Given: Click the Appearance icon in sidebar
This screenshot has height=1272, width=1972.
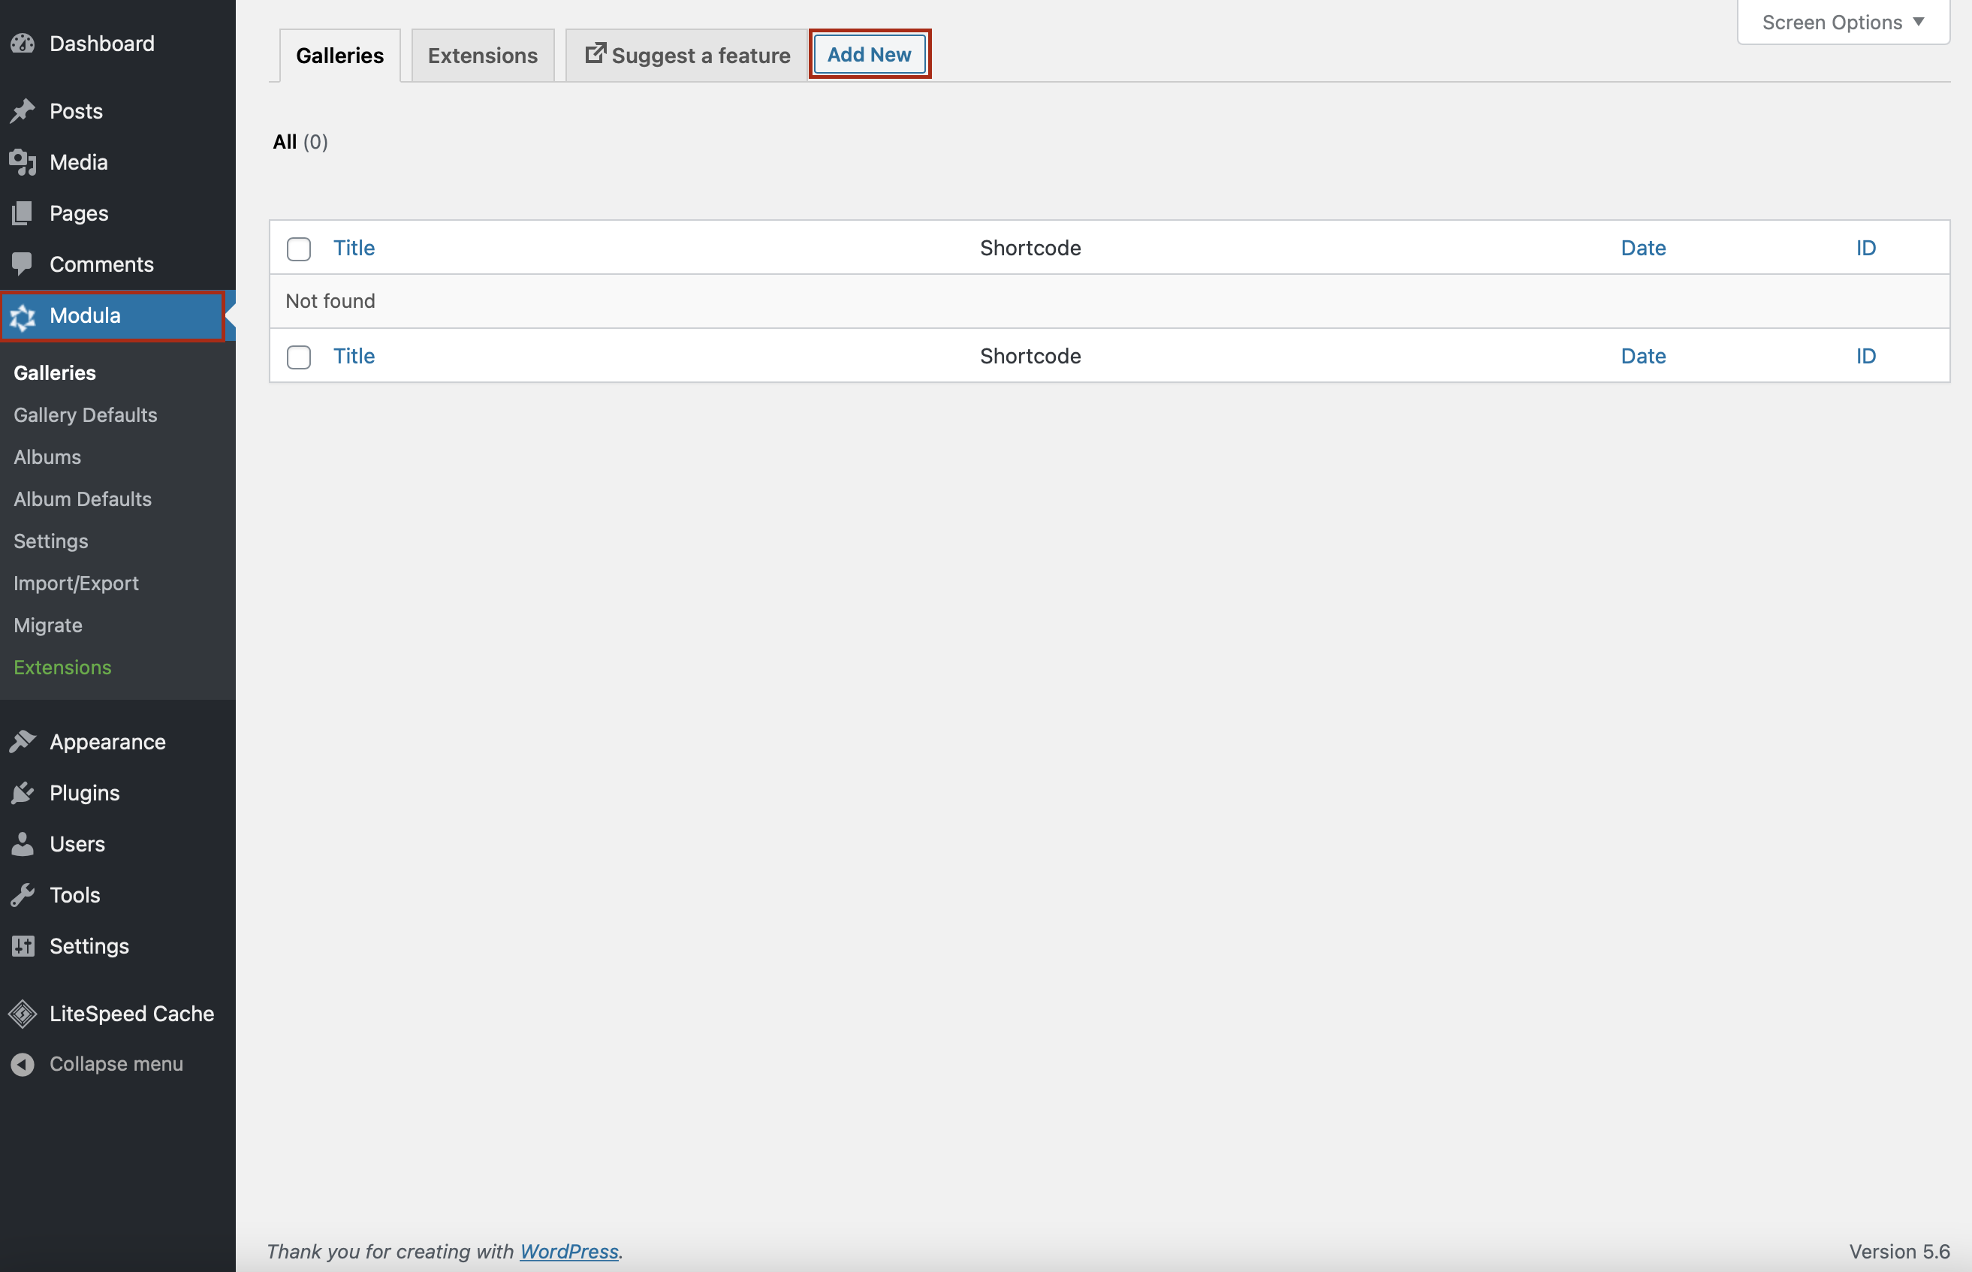Looking at the screenshot, I should [23, 742].
